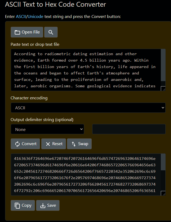
Task: Click the magnifying glass search button
Action: (51, 32)
